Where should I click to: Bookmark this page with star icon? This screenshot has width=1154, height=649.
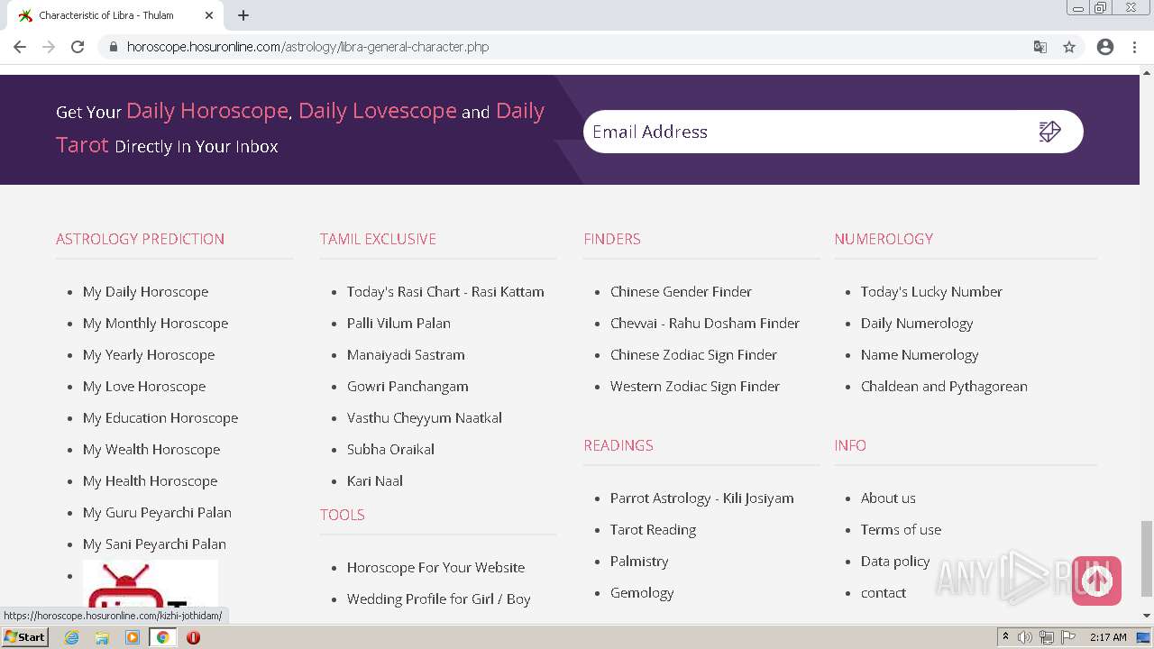pos(1069,47)
